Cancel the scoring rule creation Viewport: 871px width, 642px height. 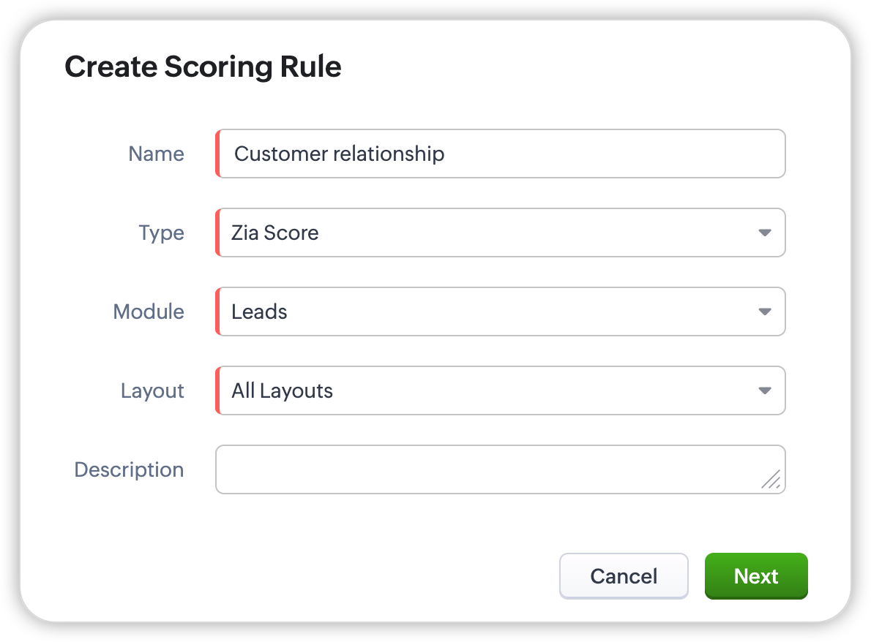click(624, 576)
